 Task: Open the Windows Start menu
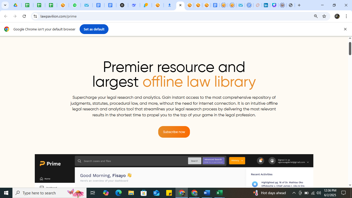[6, 193]
